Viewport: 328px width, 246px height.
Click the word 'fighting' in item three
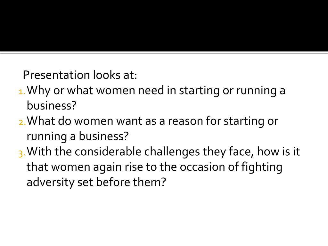tap(262, 167)
